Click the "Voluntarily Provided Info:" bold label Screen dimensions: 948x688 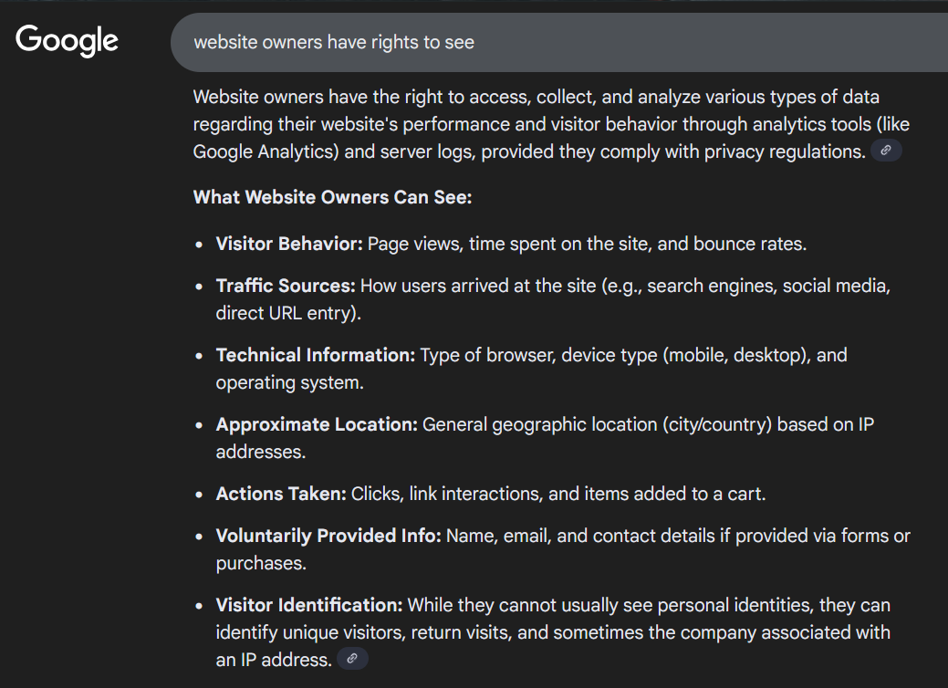coord(328,536)
